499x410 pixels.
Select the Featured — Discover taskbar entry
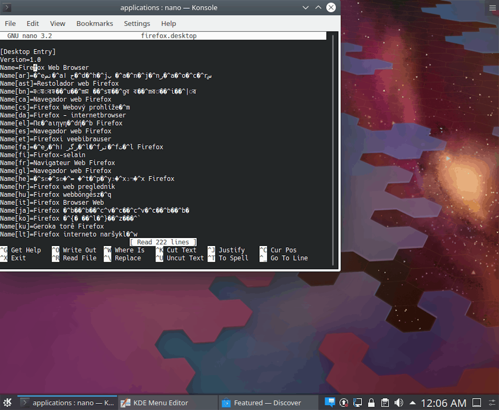pyautogui.click(x=268, y=403)
